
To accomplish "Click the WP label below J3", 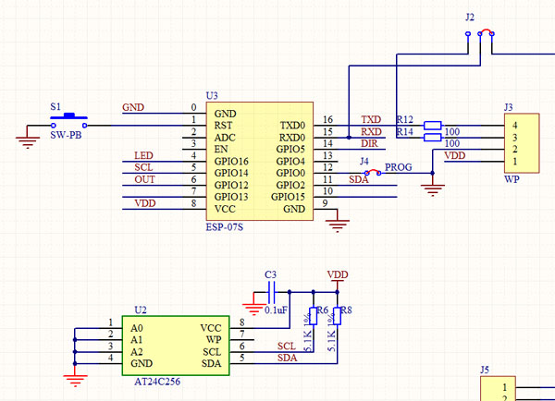I will (512, 179).
